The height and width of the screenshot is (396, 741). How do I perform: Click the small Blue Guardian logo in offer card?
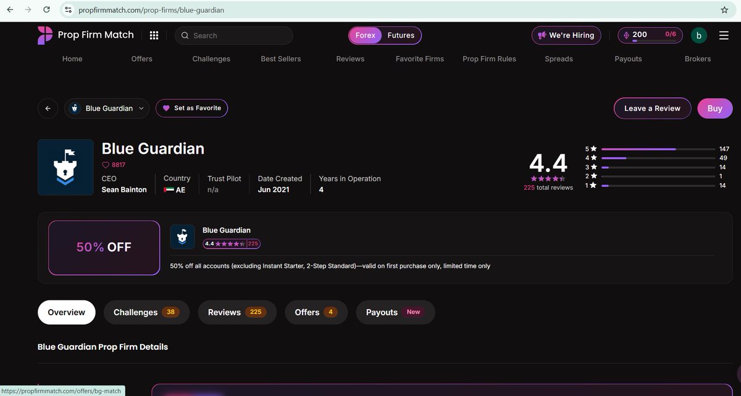pyautogui.click(x=182, y=237)
